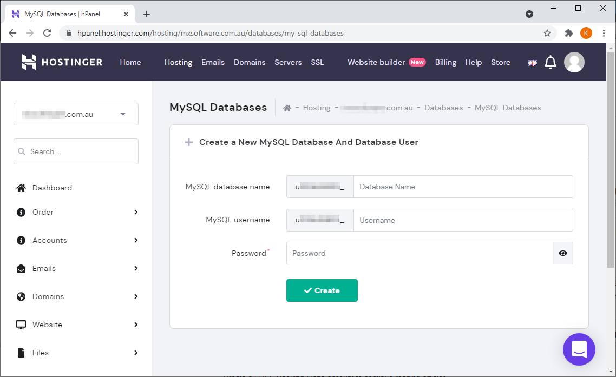Change language via UK flag icon
This screenshot has height=377, width=616.
(x=532, y=63)
